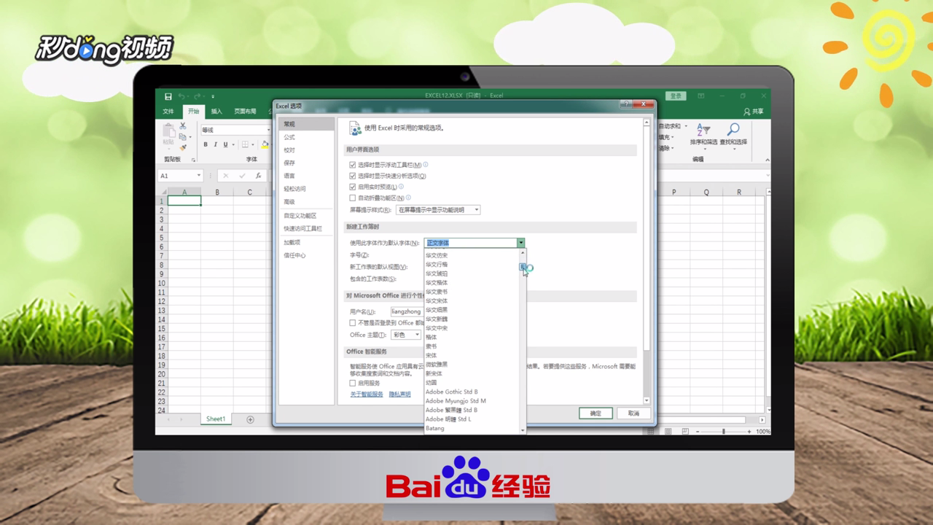Click the font list scrollbar down arrow

click(x=522, y=430)
